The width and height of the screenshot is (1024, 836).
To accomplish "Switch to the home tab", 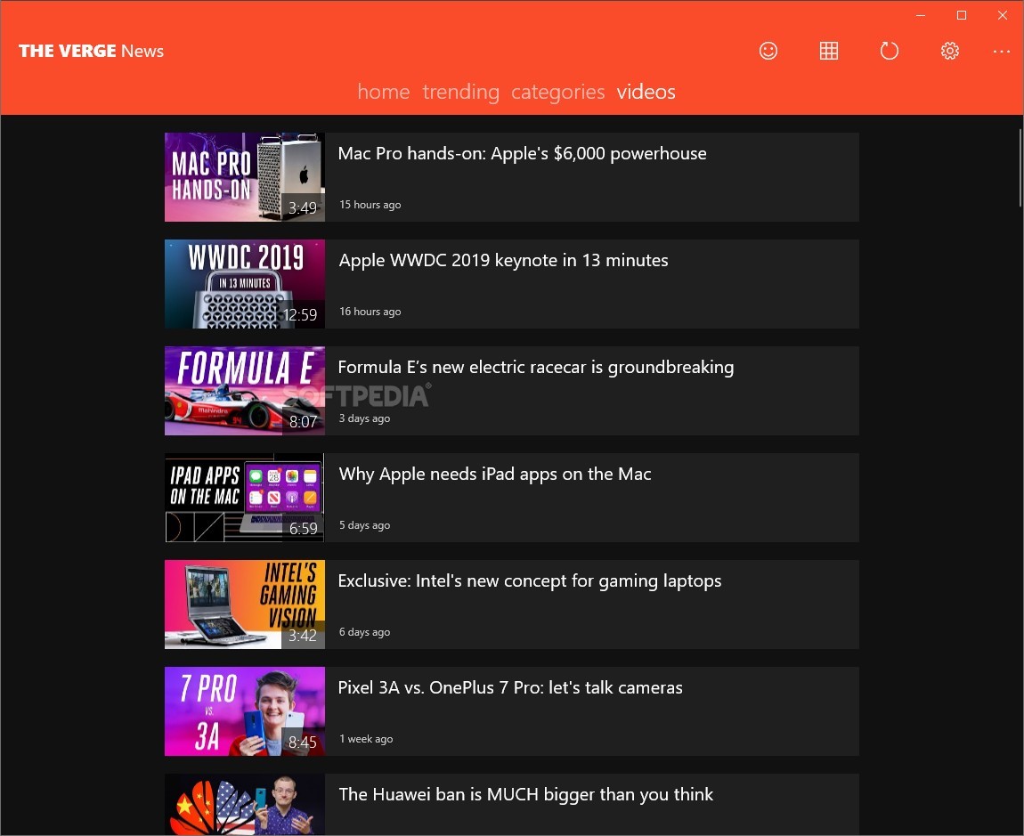I will point(384,92).
